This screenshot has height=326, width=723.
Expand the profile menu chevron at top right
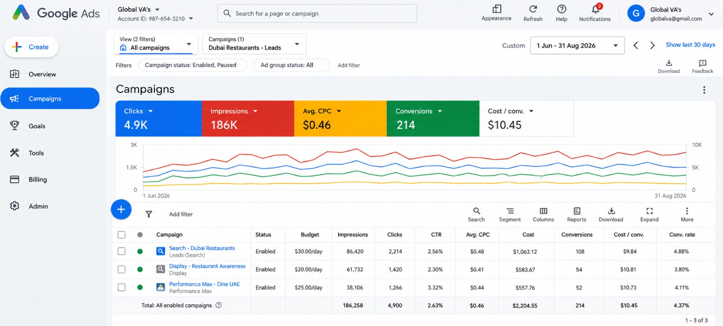711,14
